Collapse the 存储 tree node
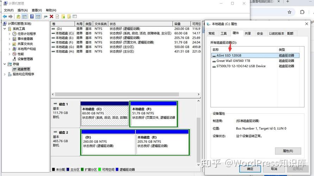The height and width of the screenshot is (176, 314). pyautogui.click(x=5, y=64)
